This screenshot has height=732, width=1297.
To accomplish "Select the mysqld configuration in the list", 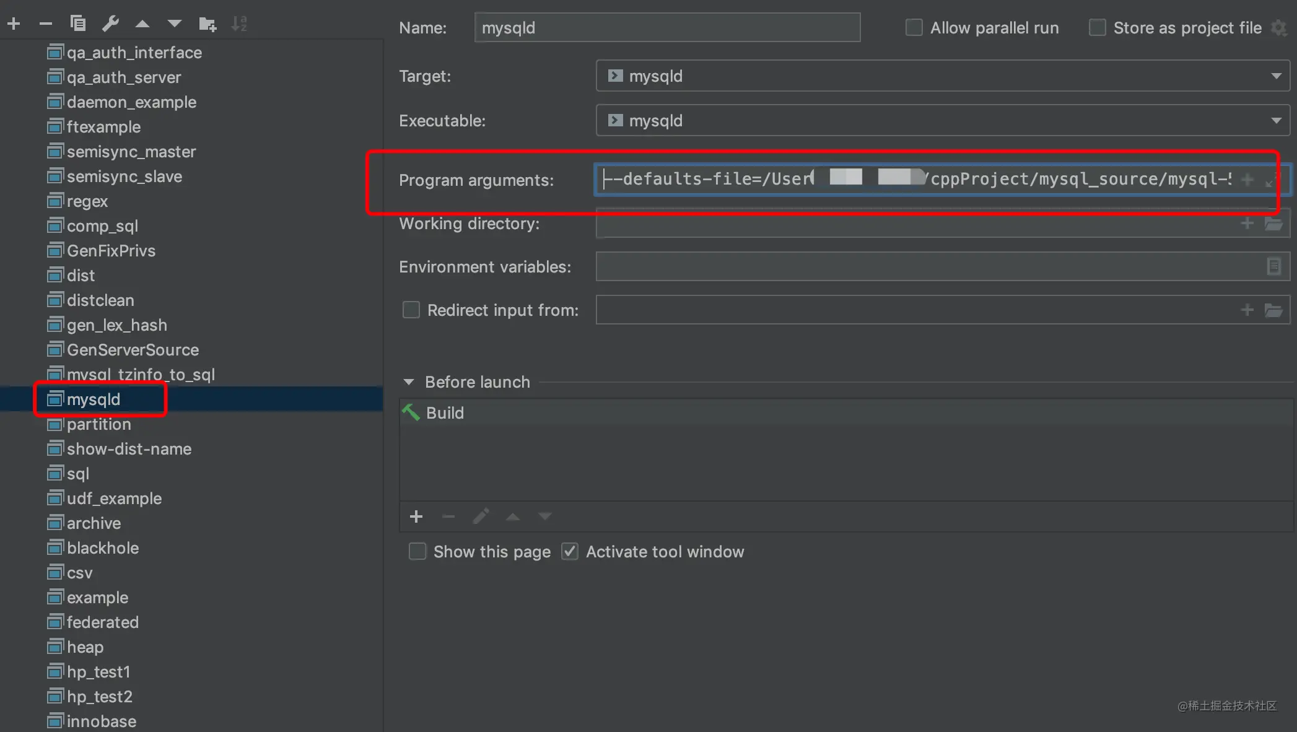I will tap(93, 399).
